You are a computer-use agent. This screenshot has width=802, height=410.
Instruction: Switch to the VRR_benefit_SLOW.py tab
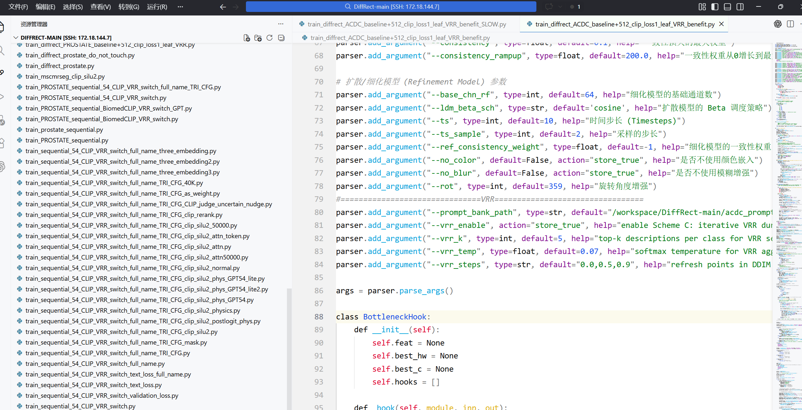click(x=407, y=24)
